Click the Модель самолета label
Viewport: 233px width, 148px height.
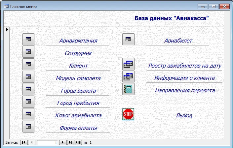tap(78, 78)
